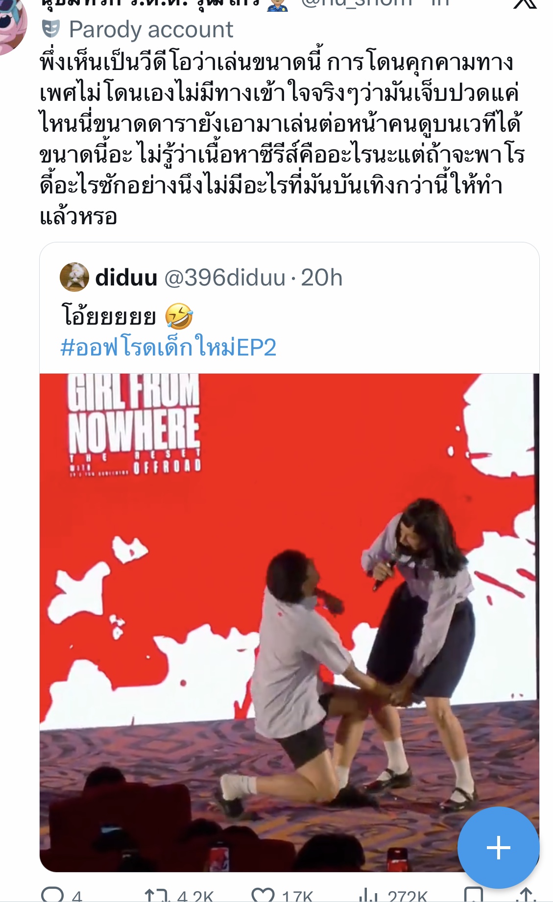
Task: Tap the share upload icon
Action: click(526, 895)
